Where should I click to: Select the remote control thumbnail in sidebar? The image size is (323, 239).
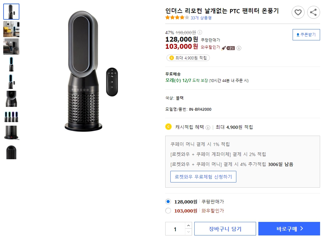(11, 81)
